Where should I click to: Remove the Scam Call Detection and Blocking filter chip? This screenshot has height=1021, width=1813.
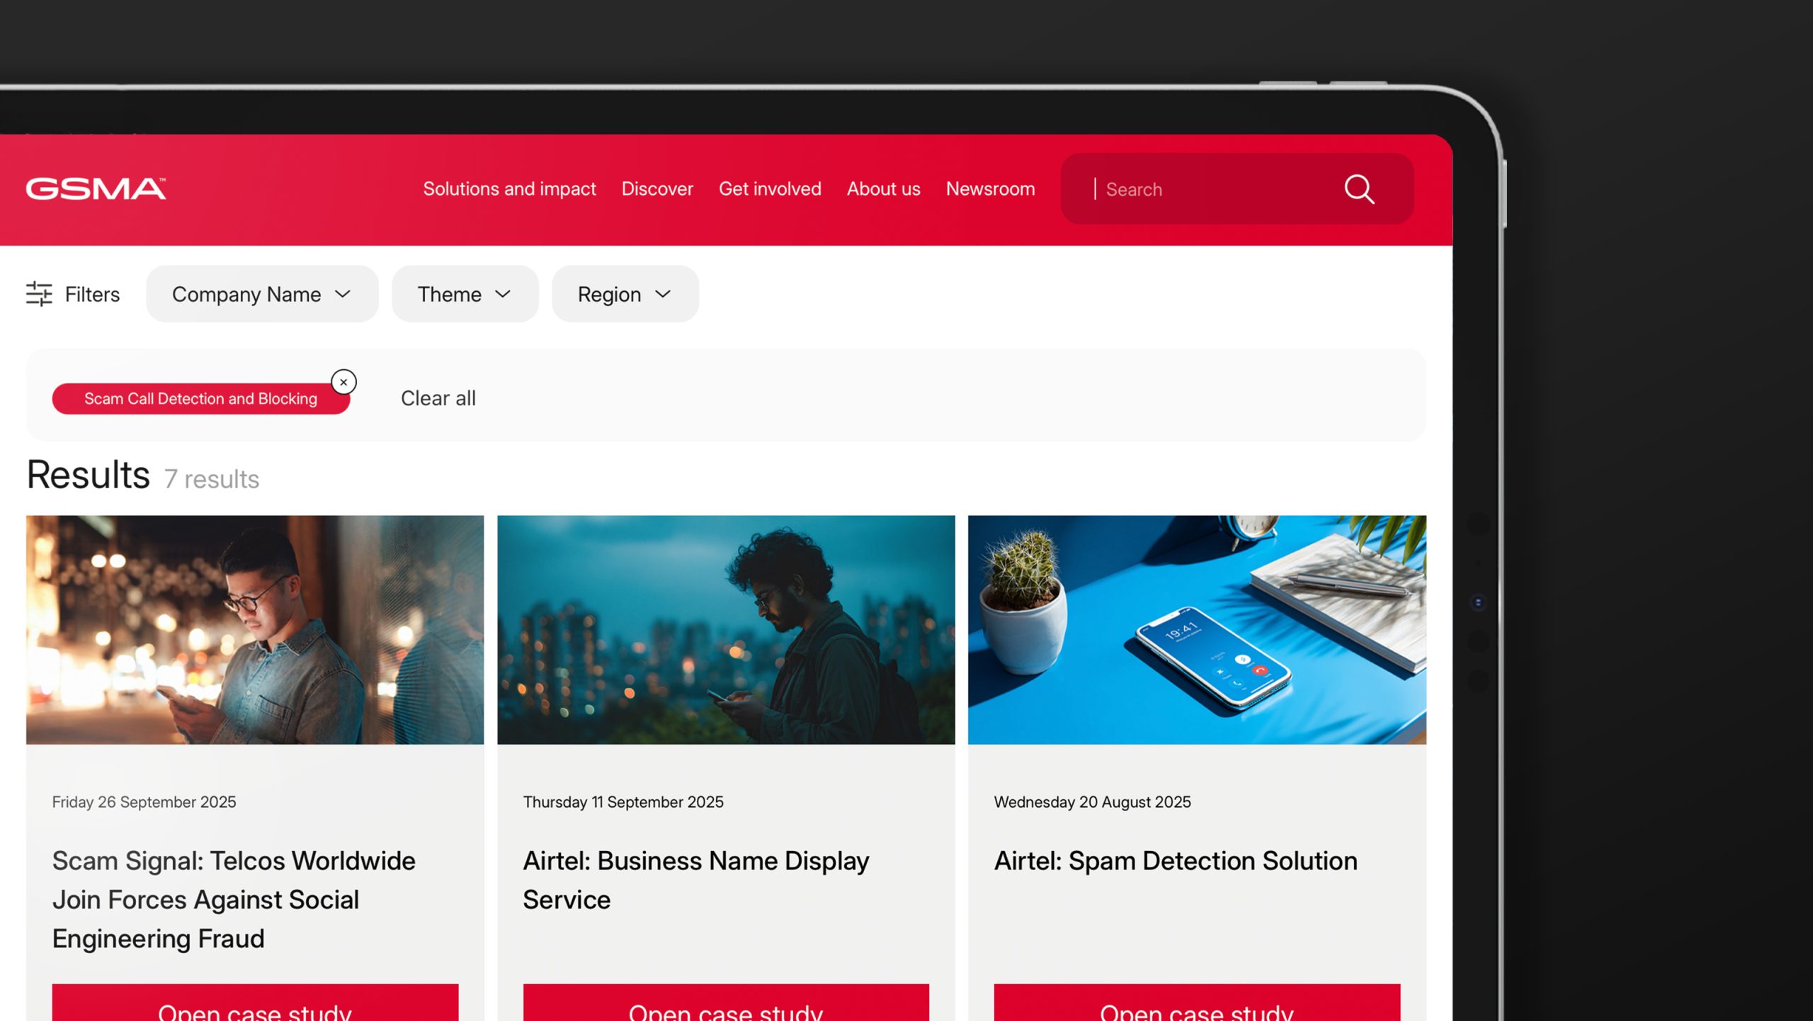coord(344,382)
